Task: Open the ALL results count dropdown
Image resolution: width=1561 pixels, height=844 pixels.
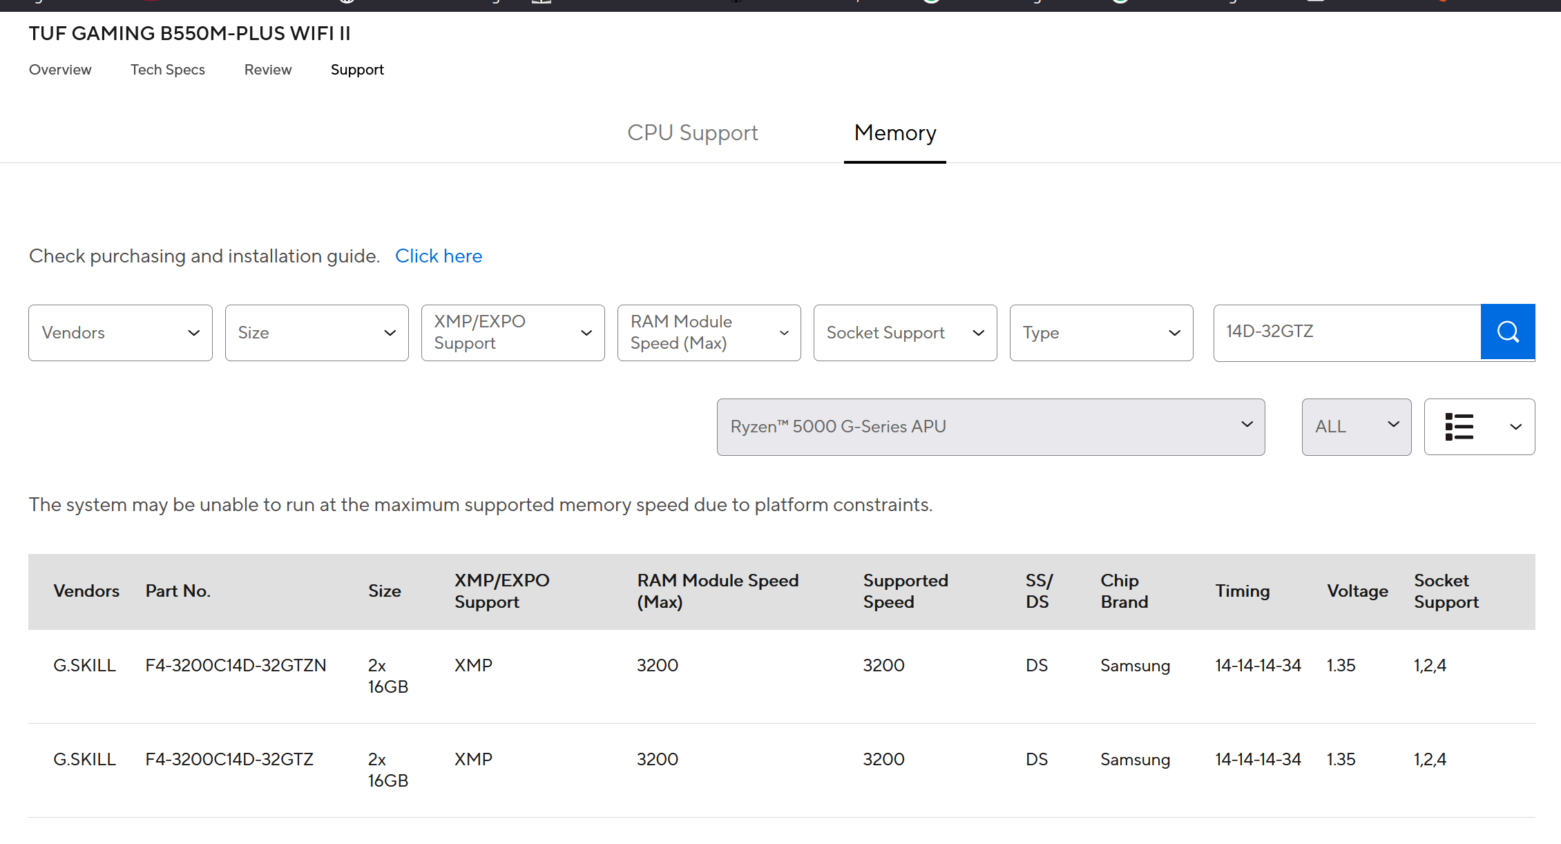Action: point(1356,427)
